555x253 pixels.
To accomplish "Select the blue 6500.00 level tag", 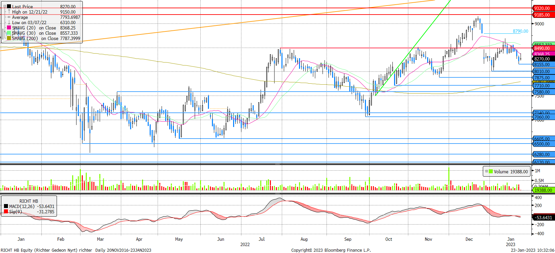I will pos(543,144).
